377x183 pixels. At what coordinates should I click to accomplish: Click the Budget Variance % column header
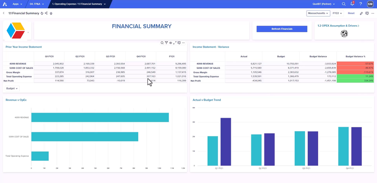(355, 56)
